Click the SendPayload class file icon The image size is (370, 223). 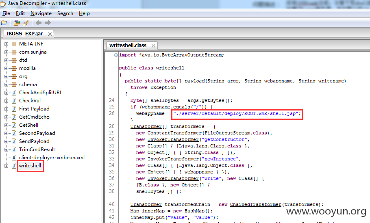(14, 141)
